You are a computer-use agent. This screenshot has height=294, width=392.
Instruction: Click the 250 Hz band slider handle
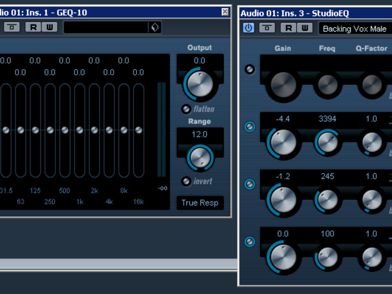click(50, 130)
